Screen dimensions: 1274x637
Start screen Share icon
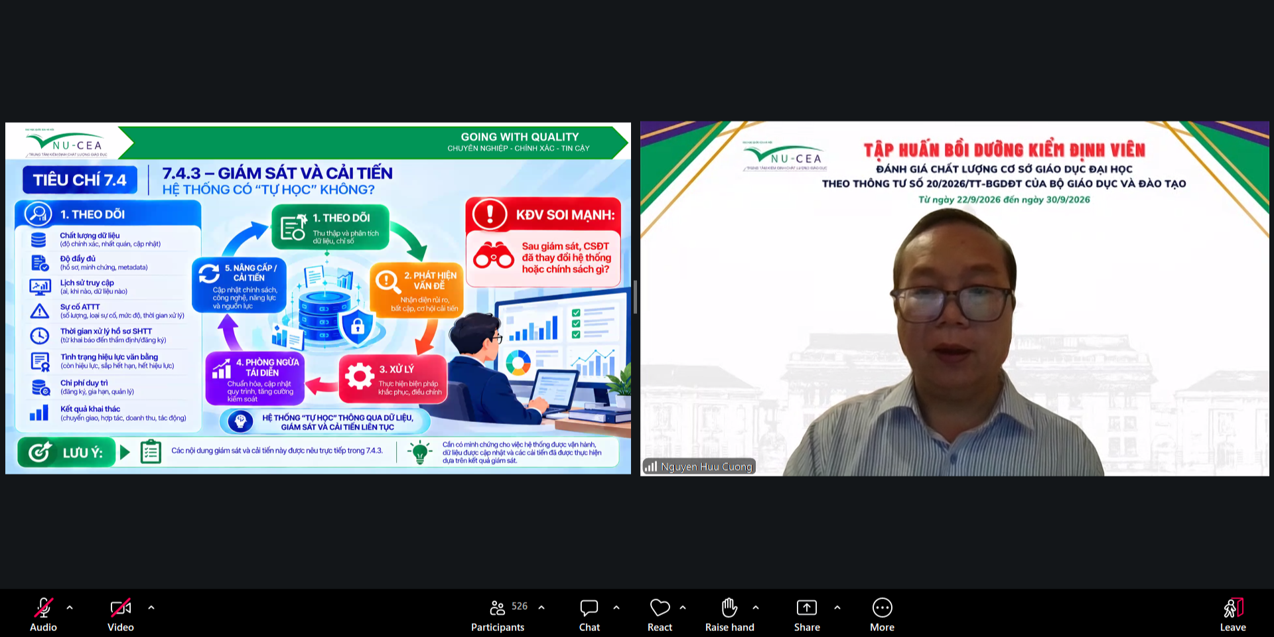coord(807,608)
